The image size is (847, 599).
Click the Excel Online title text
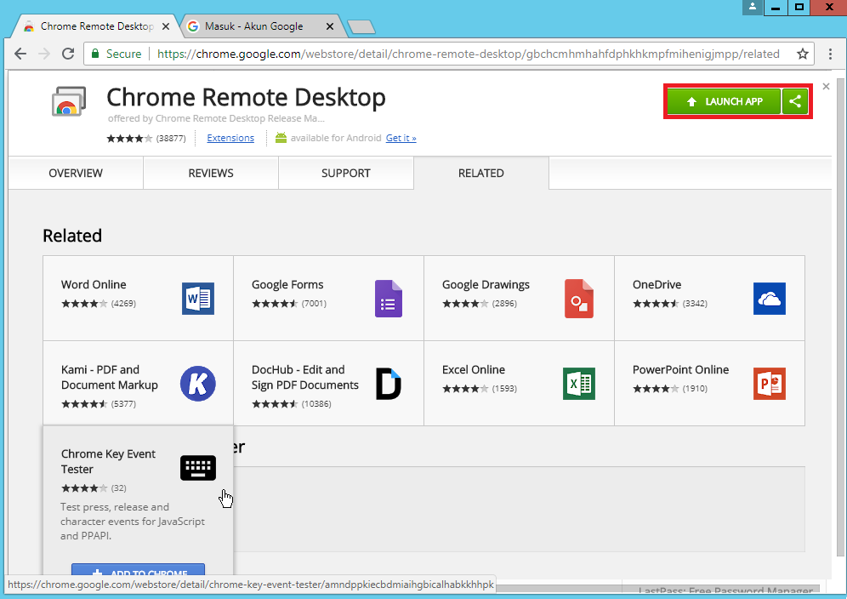[x=474, y=370]
